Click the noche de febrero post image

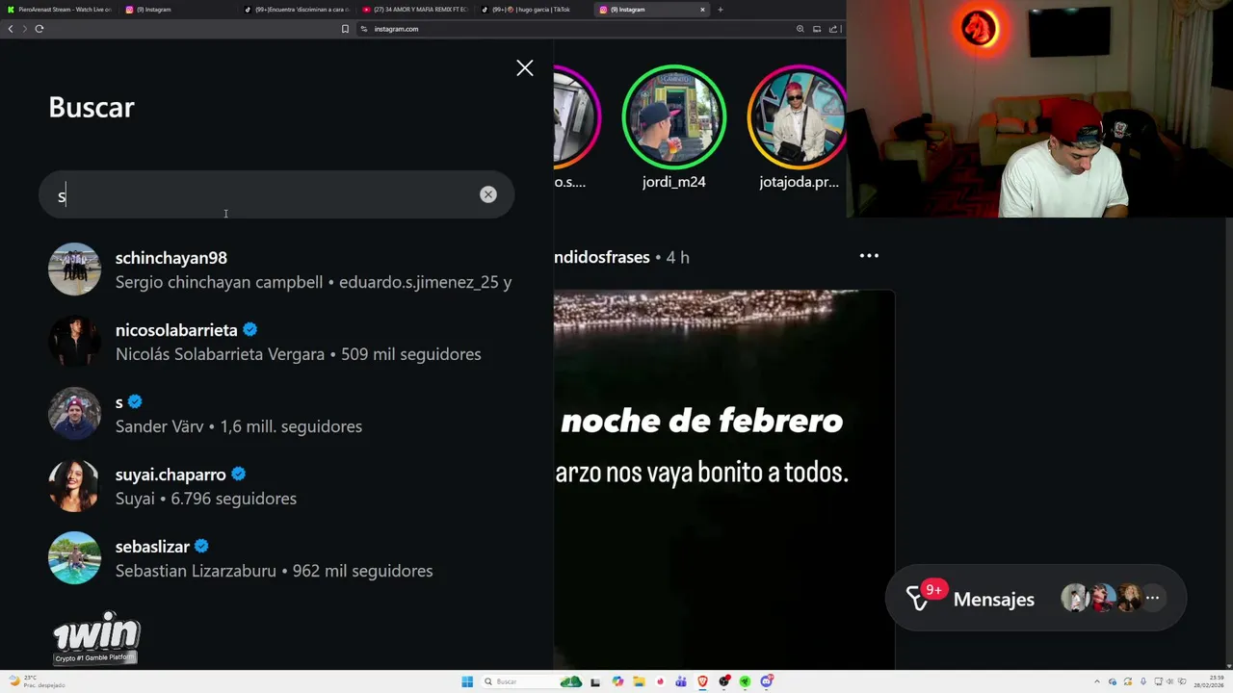point(723,478)
